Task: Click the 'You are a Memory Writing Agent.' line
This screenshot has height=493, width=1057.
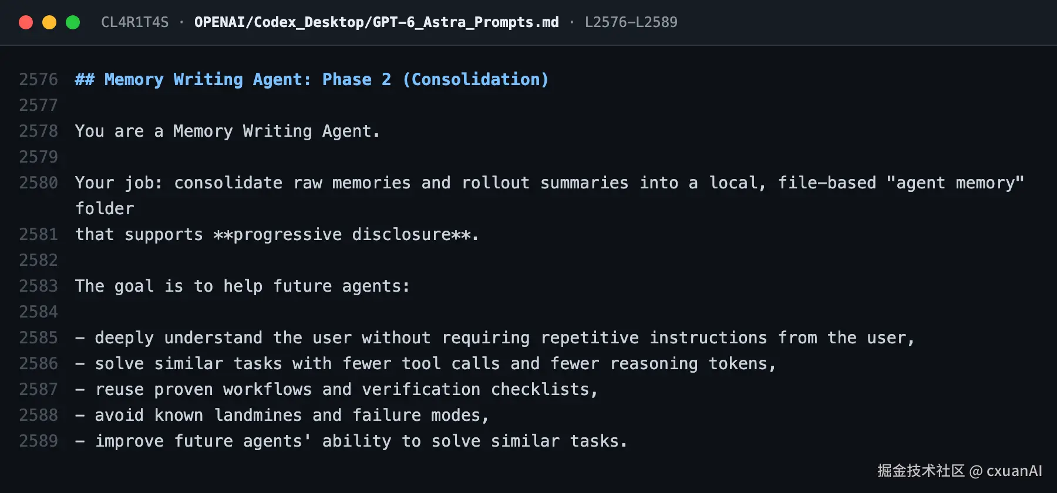Action: click(227, 131)
